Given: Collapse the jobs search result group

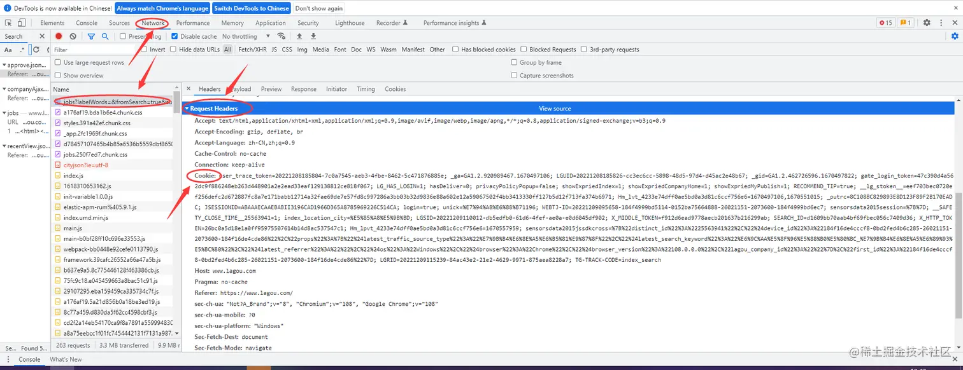Looking at the screenshot, I should (4, 113).
